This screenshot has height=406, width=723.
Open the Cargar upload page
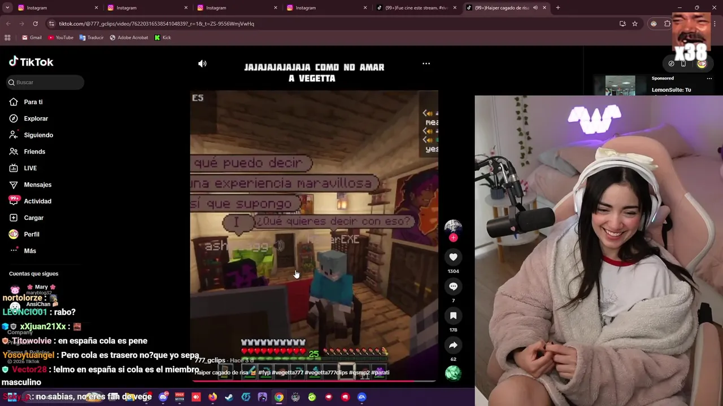point(33,218)
